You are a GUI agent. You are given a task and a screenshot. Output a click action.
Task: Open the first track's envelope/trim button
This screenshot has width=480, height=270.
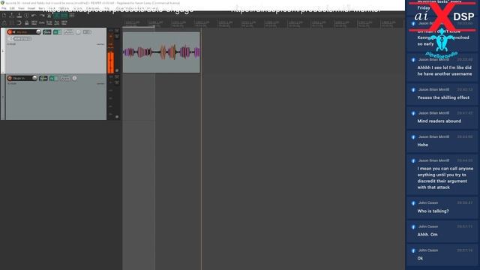click(69, 31)
